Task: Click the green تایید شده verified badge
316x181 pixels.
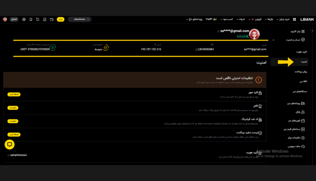Action: tap(243, 36)
